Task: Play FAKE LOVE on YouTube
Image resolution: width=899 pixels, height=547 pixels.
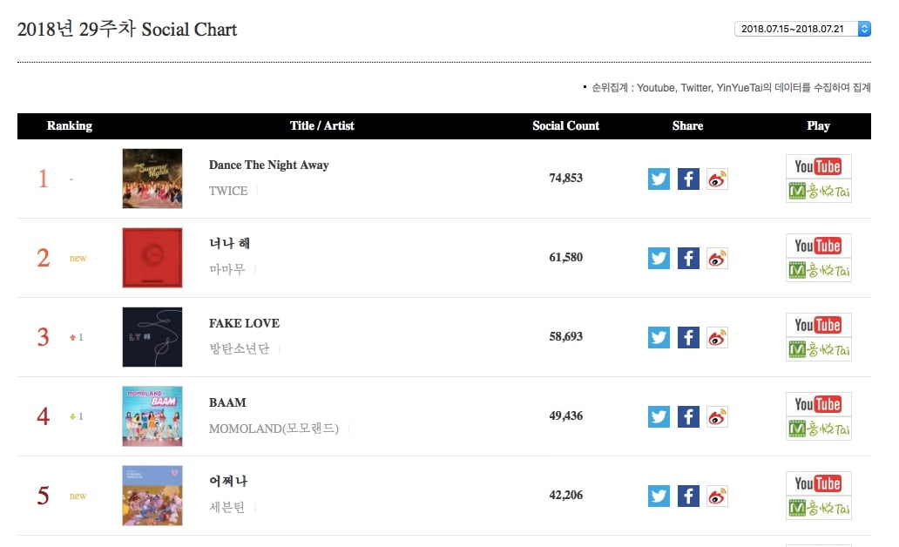Action: pyautogui.click(x=818, y=325)
